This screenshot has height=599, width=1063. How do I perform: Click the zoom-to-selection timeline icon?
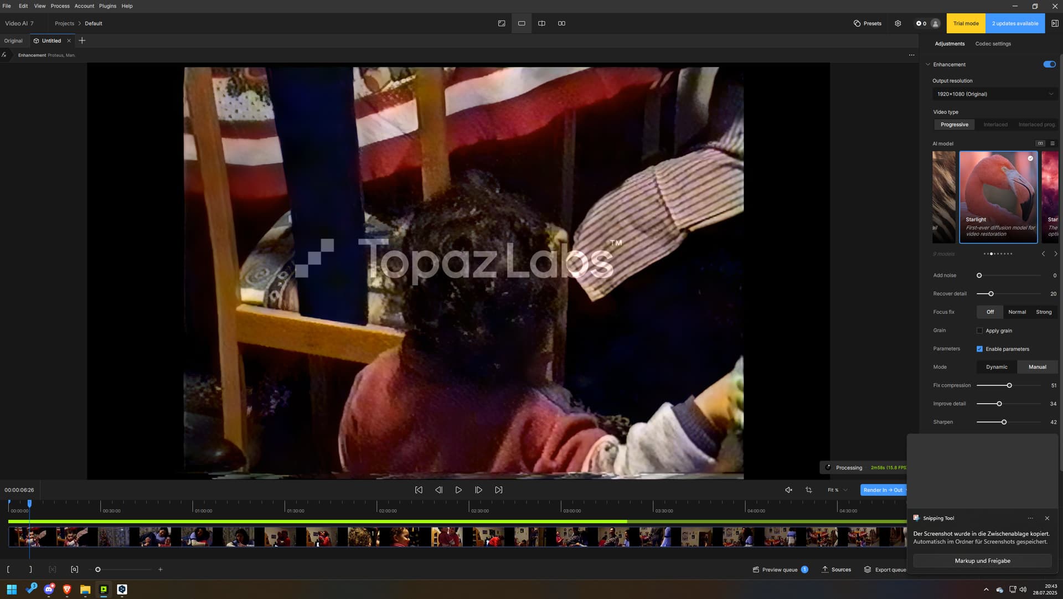pos(74,569)
